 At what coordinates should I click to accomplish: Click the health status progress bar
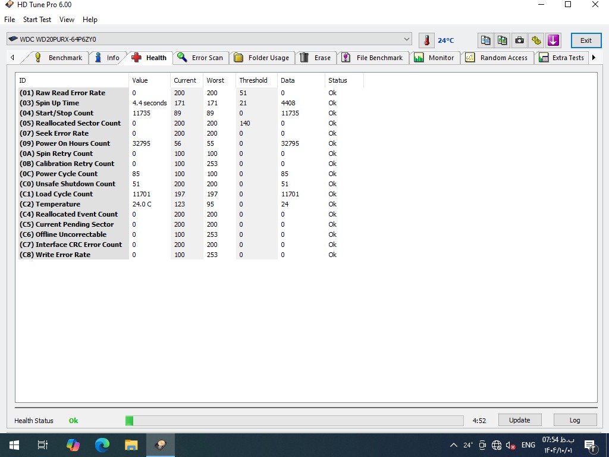(294, 421)
